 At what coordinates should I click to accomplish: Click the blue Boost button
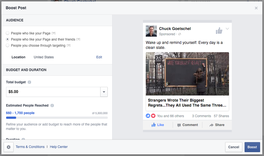click(252, 147)
